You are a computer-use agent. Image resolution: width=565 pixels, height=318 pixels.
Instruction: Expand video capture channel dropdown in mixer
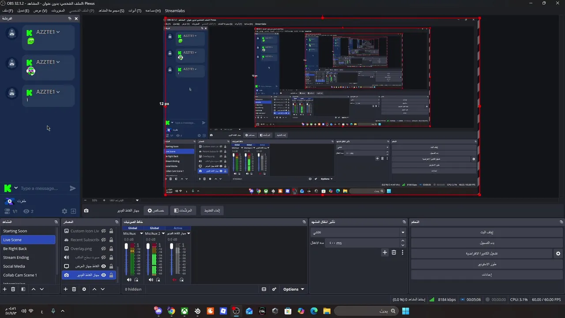(x=188, y=234)
